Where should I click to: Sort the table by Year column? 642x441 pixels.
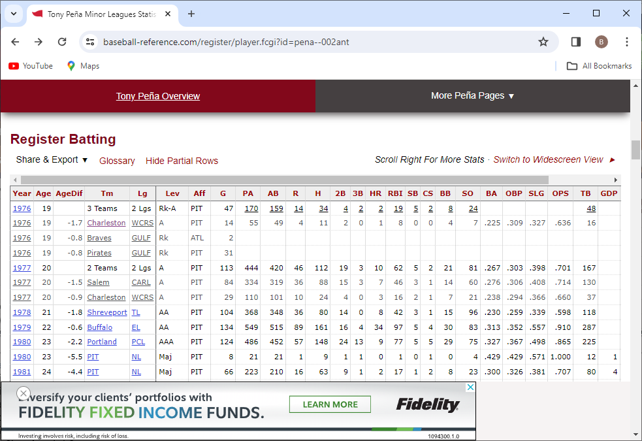(22, 193)
